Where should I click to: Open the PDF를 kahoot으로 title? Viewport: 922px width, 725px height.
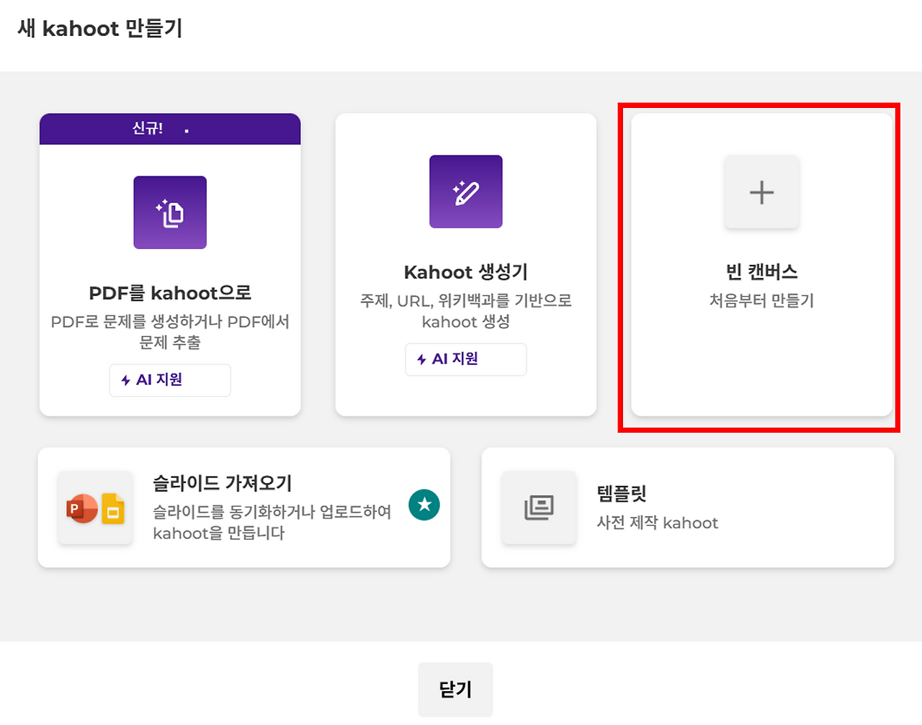[x=170, y=293]
